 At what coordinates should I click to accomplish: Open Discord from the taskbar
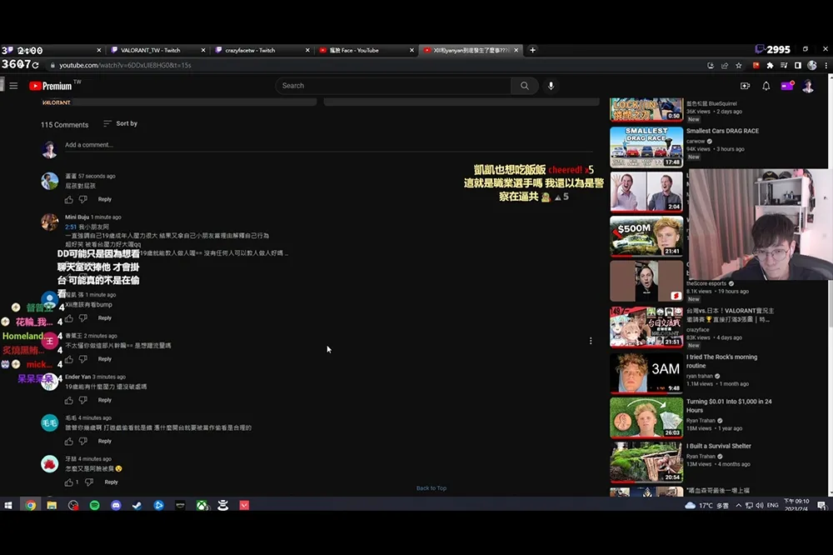(116, 506)
